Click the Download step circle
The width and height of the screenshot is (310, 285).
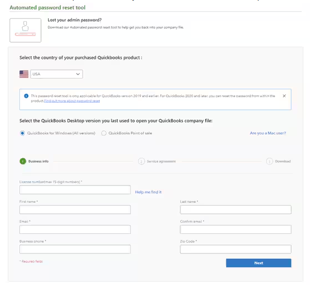(270, 161)
